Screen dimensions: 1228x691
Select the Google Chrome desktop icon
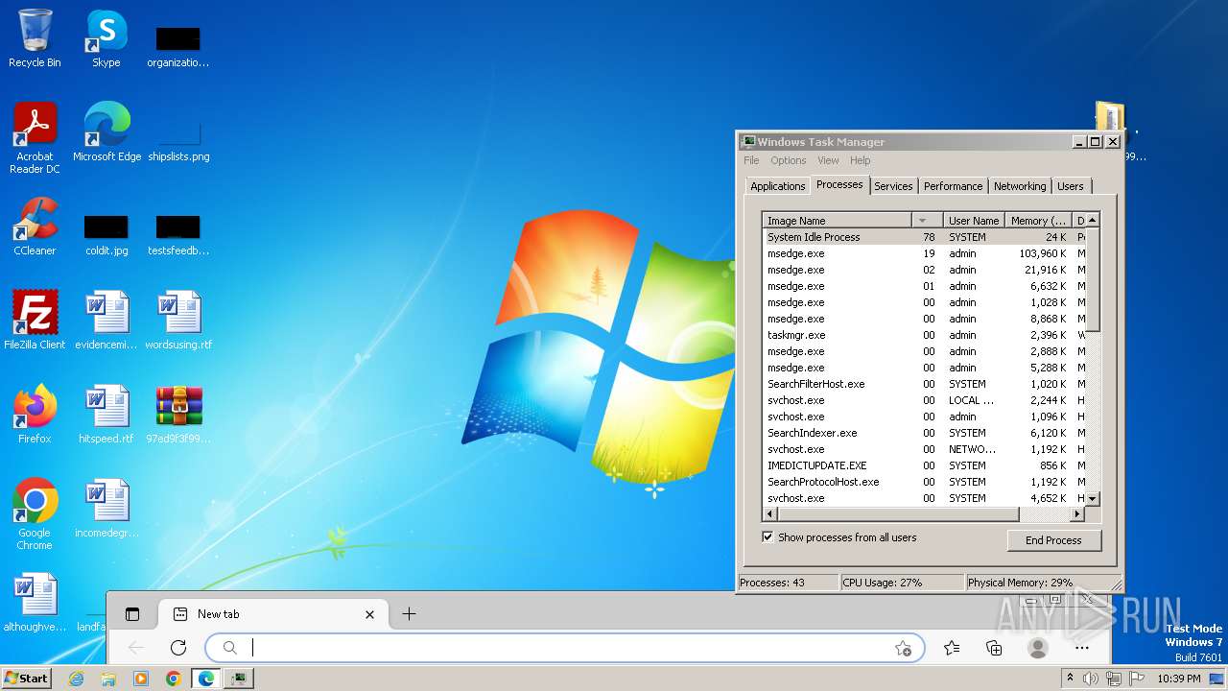click(35, 514)
